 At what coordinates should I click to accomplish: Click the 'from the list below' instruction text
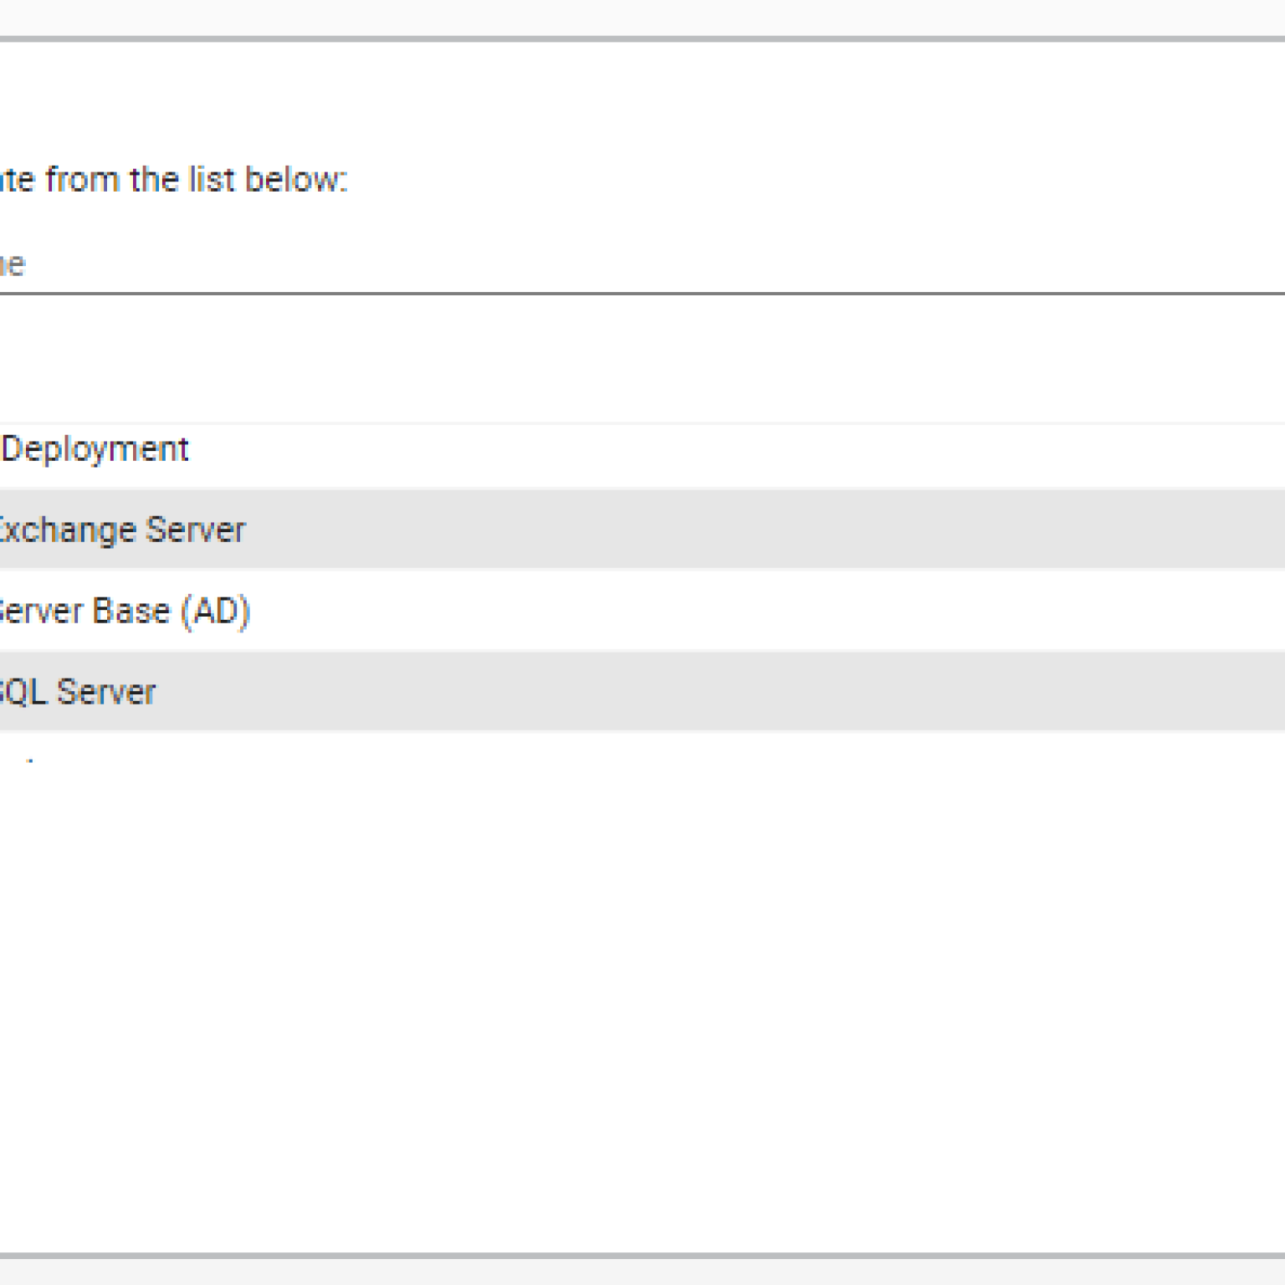pyautogui.click(x=196, y=180)
